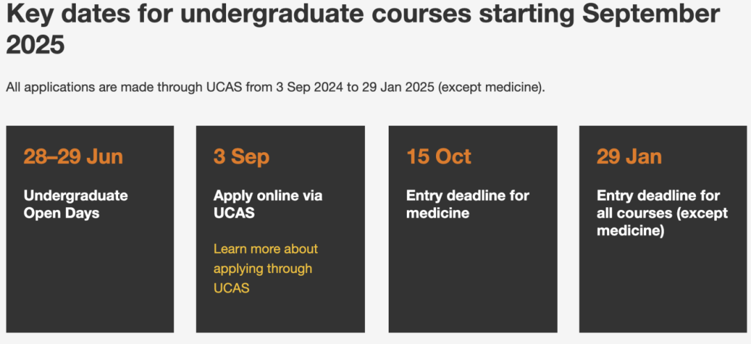Select the Undergraduate Open Days card
Viewport: 751px width, 344px height.
click(90, 229)
